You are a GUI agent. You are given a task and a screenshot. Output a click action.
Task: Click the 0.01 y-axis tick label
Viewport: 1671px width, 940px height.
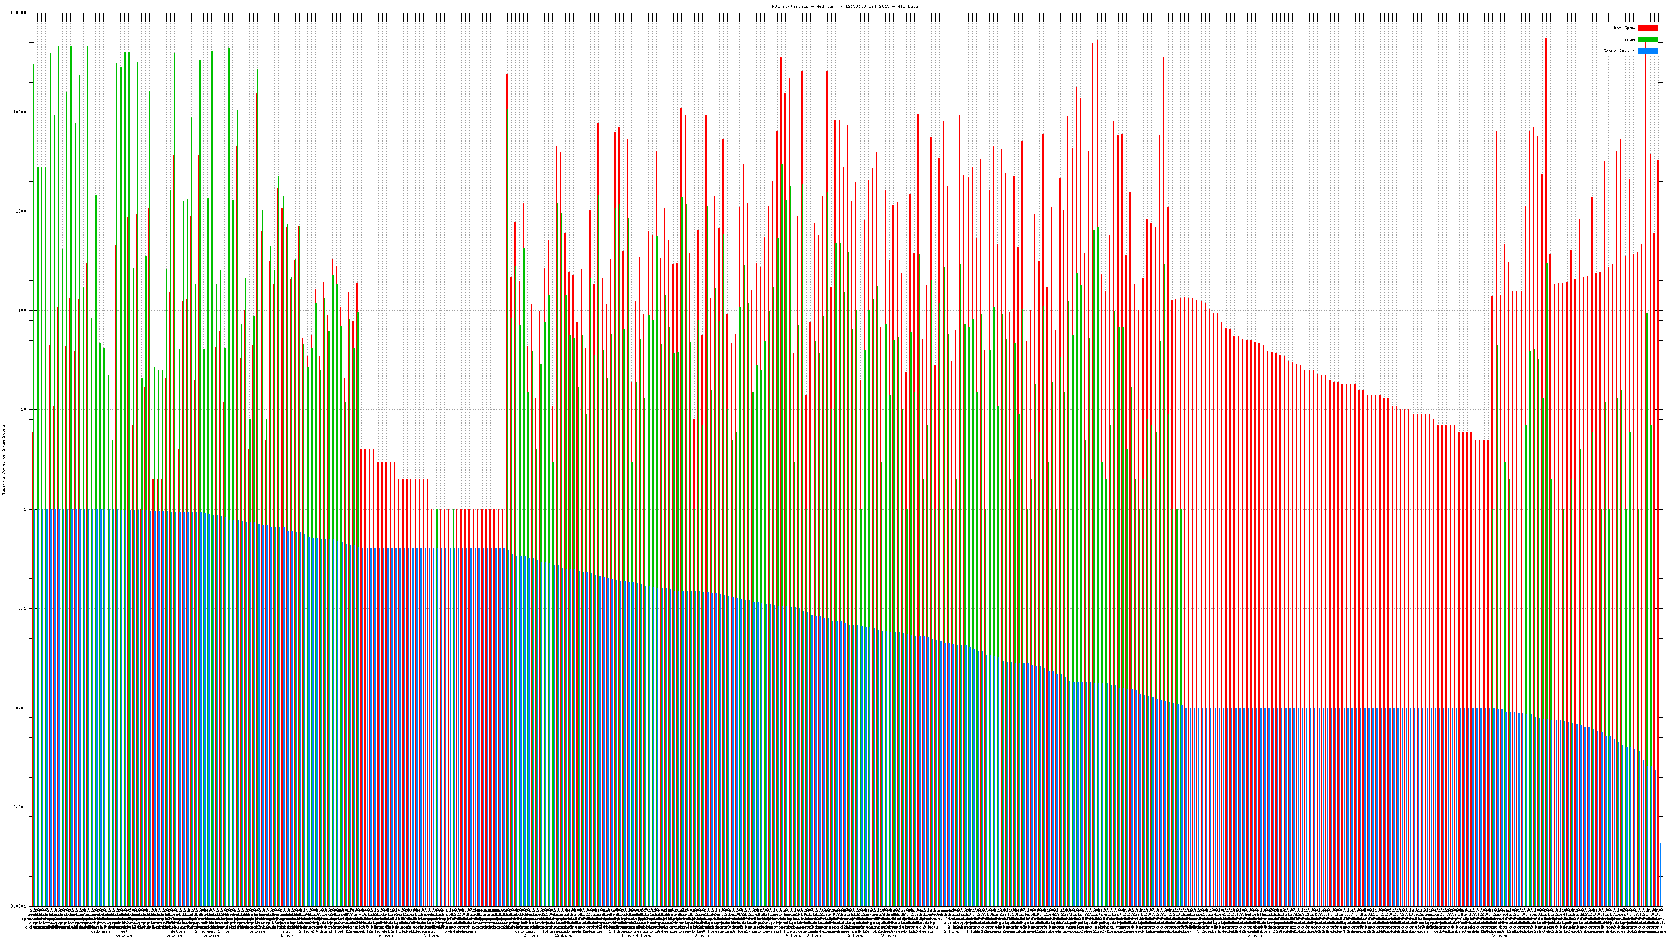pos(21,708)
